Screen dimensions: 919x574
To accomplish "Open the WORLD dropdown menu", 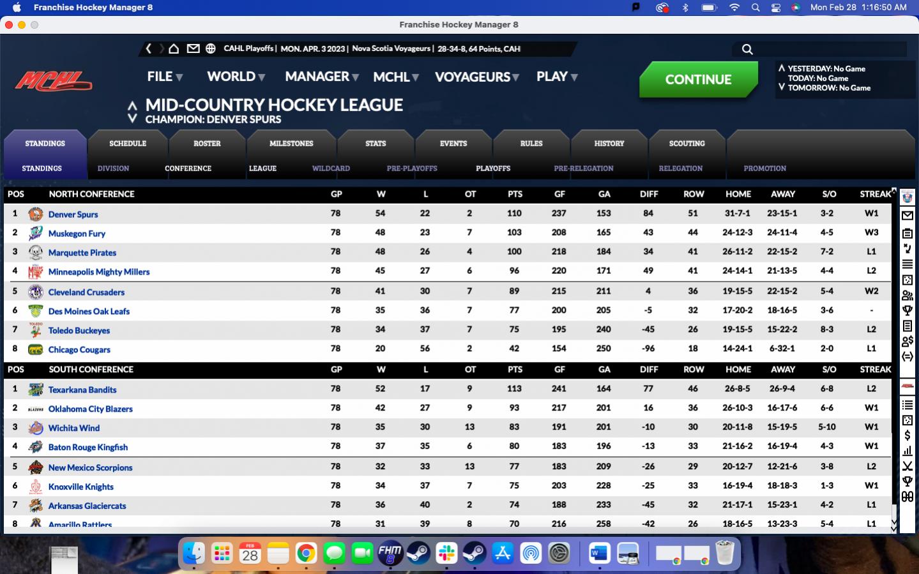I will [x=236, y=77].
